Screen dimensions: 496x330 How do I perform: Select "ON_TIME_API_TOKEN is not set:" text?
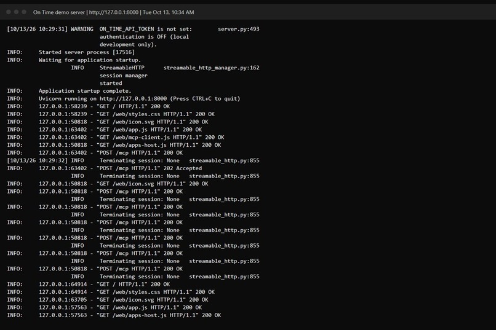tap(145, 29)
